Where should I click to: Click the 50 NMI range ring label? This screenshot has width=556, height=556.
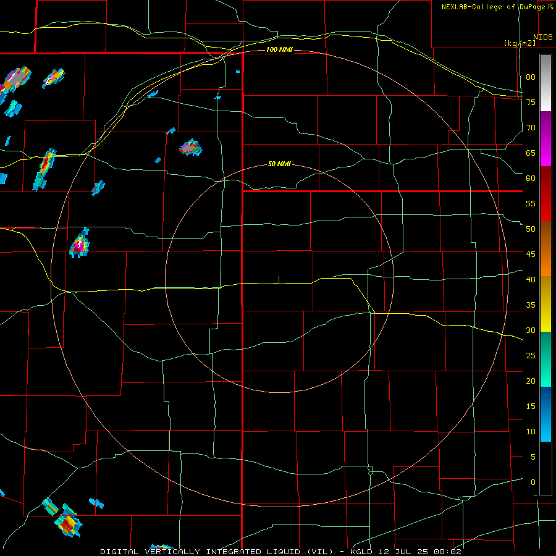279,164
